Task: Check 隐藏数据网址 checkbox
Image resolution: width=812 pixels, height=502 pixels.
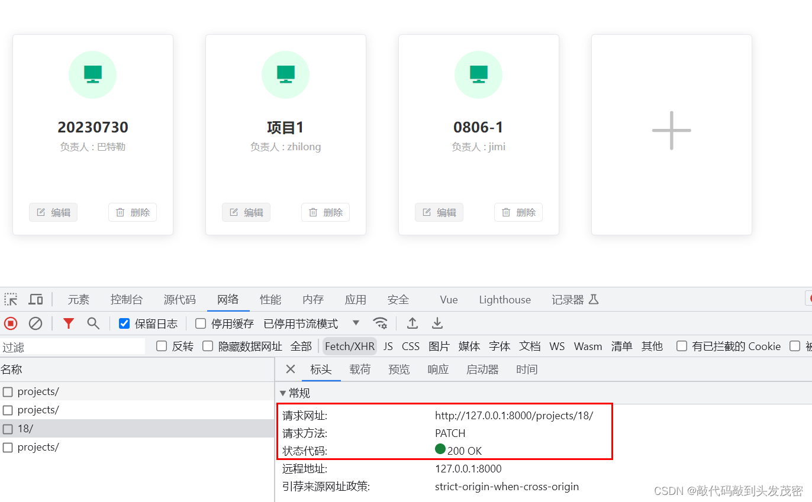Action: tap(208, 346)
